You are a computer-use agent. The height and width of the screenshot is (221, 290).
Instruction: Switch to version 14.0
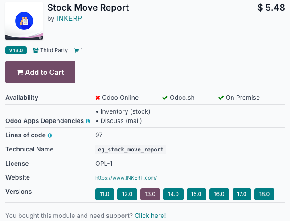click(173, 194)
